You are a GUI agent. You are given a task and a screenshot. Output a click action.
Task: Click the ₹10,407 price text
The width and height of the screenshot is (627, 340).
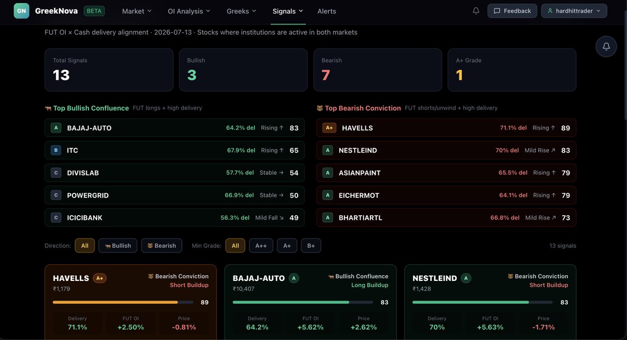(243, 289)
